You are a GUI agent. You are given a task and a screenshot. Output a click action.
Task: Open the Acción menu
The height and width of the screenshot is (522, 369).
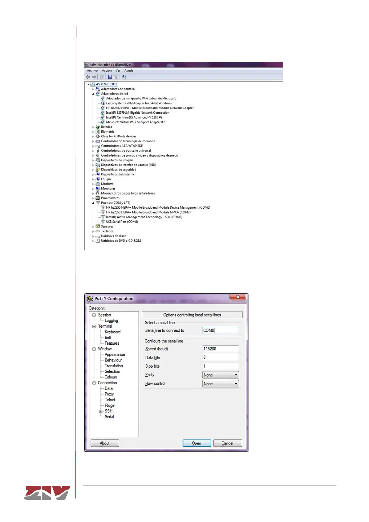107,70
